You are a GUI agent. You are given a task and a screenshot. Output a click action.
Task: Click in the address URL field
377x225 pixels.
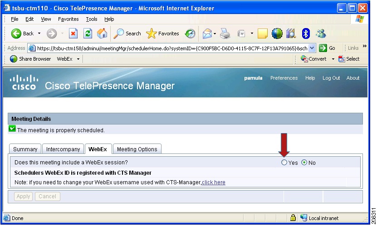click(x=172, y=48)
